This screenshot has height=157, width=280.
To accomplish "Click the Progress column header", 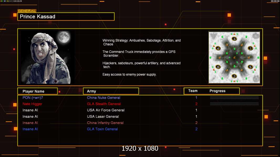I will tap(217, 91).
